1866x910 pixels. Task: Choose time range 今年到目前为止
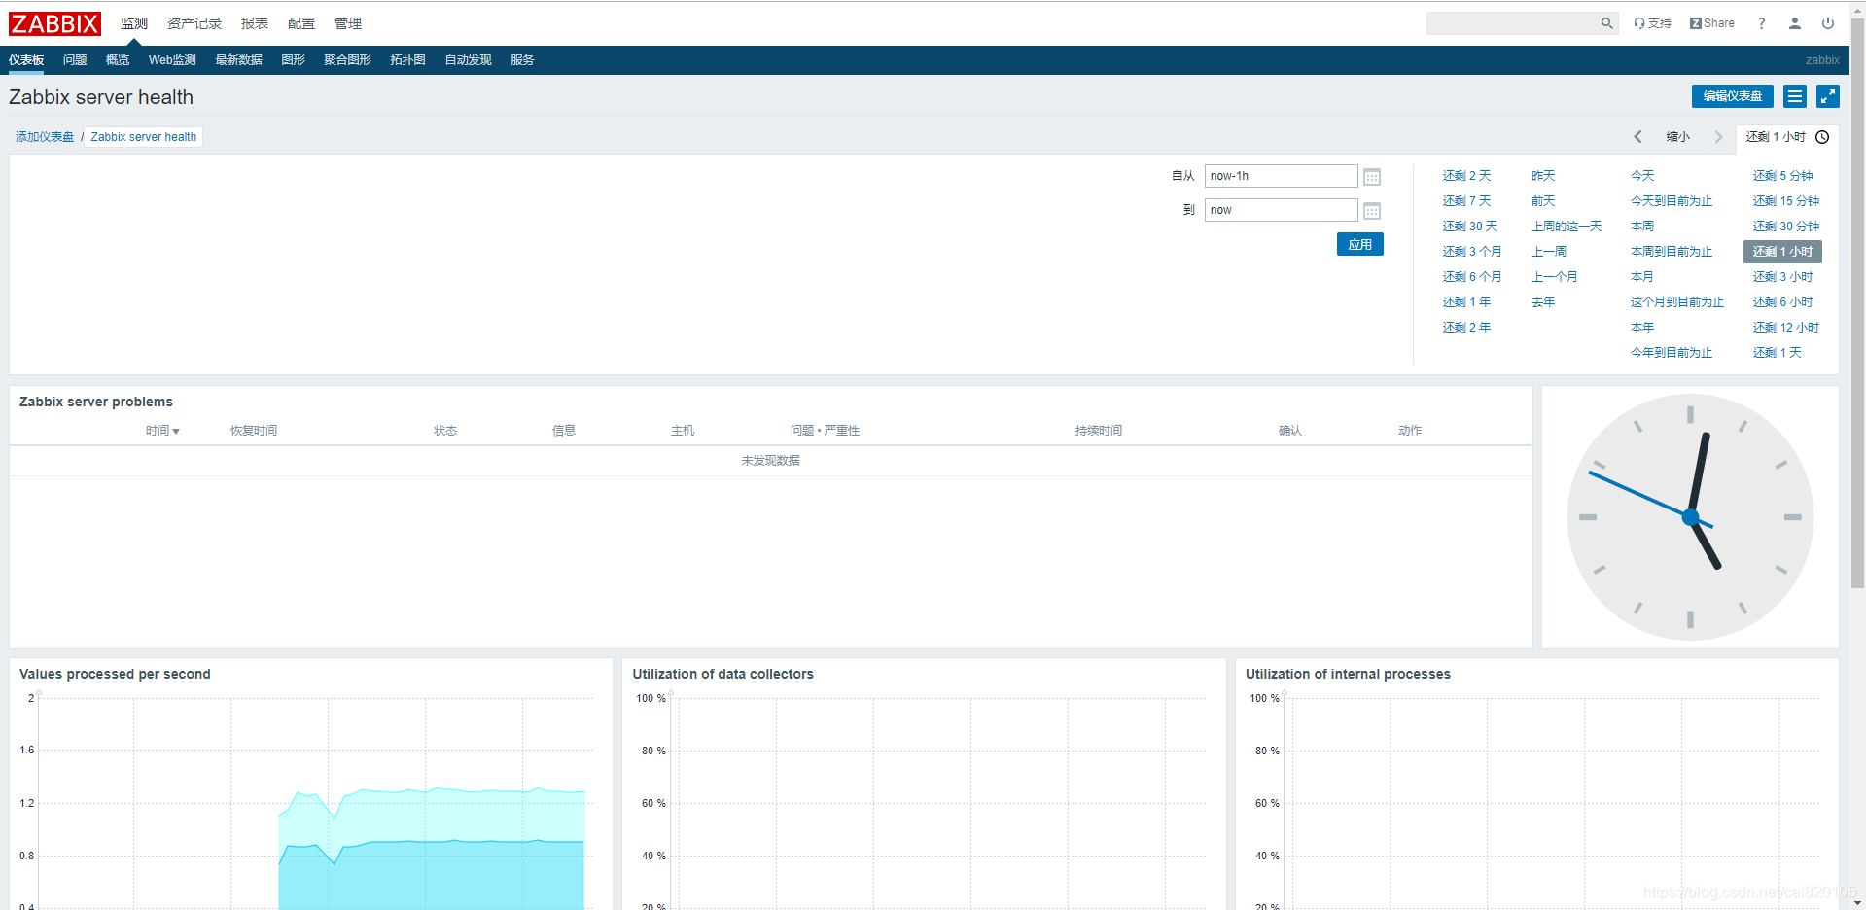[1672, 353]
